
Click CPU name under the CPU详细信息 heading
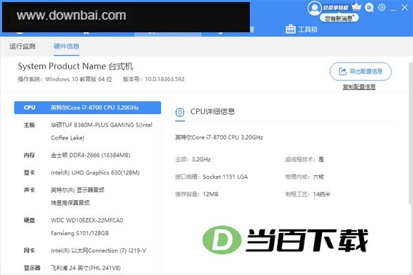click(219, 137)
